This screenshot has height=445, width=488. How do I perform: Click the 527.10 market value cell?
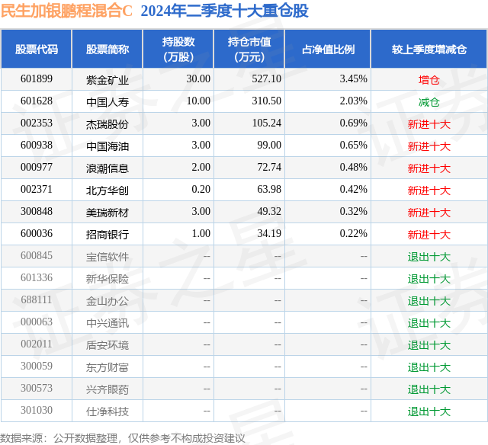coord(266,79)
